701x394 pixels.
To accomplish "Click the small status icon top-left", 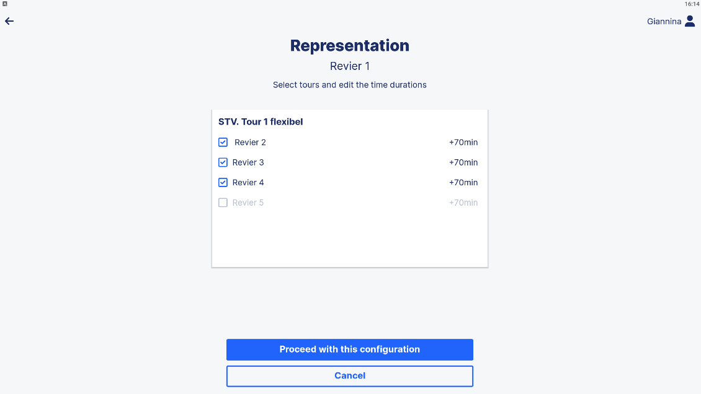I will coord(5,4).
